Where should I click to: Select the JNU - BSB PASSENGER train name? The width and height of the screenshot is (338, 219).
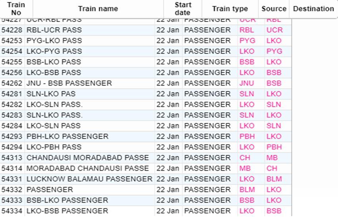point(69,83)
